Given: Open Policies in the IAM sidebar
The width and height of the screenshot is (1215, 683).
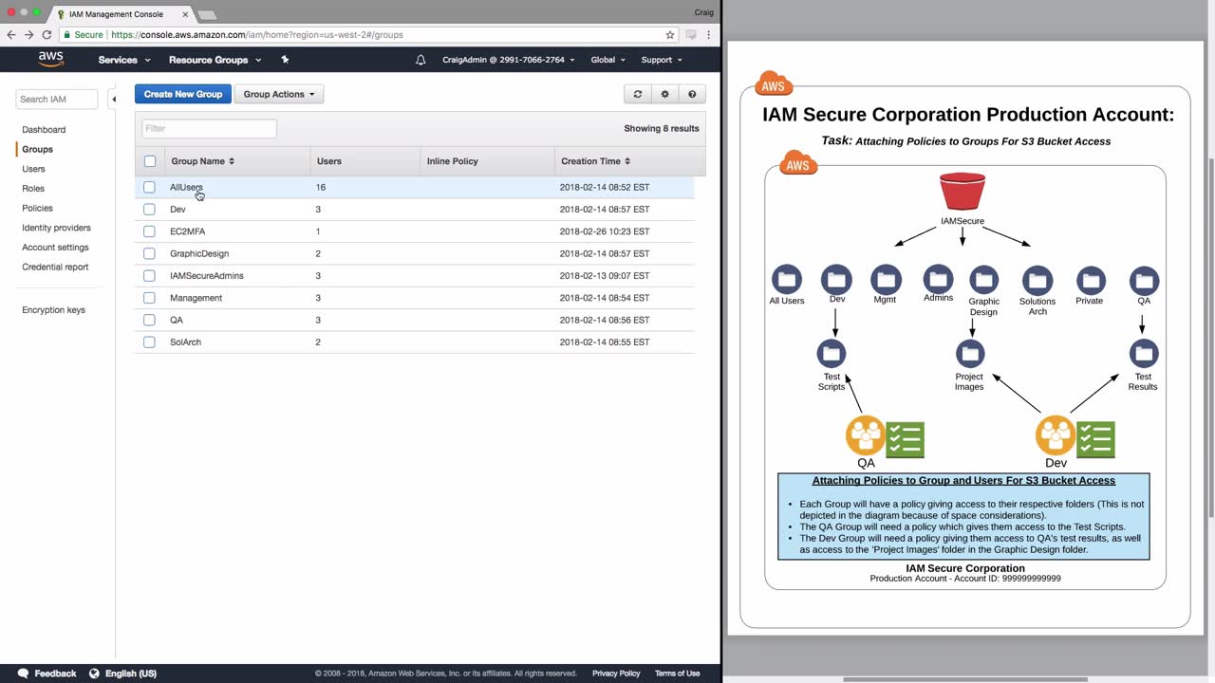Looking at the screenshot, I should (37, 209).
